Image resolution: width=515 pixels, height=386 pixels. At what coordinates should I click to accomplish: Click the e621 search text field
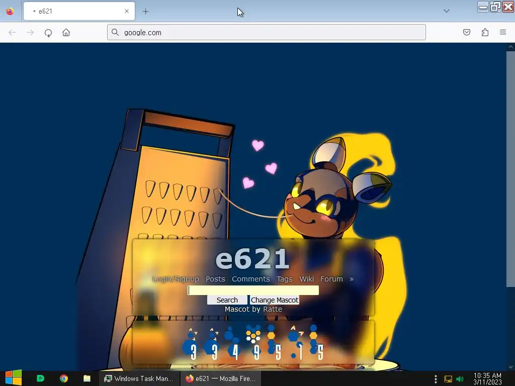253,291
